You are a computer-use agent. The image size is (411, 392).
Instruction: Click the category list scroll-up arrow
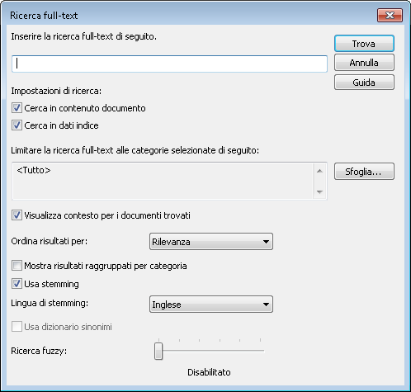coord(319,171)
